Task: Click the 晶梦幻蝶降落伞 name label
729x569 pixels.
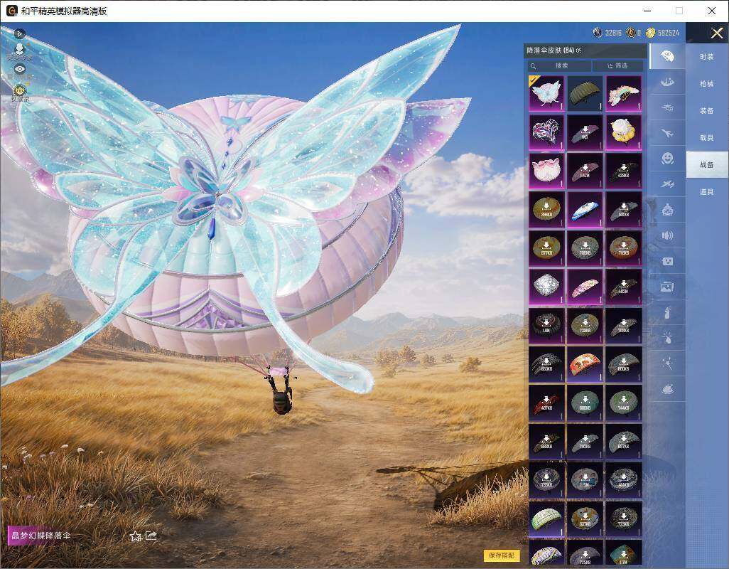Action: [x=41, y=536]
